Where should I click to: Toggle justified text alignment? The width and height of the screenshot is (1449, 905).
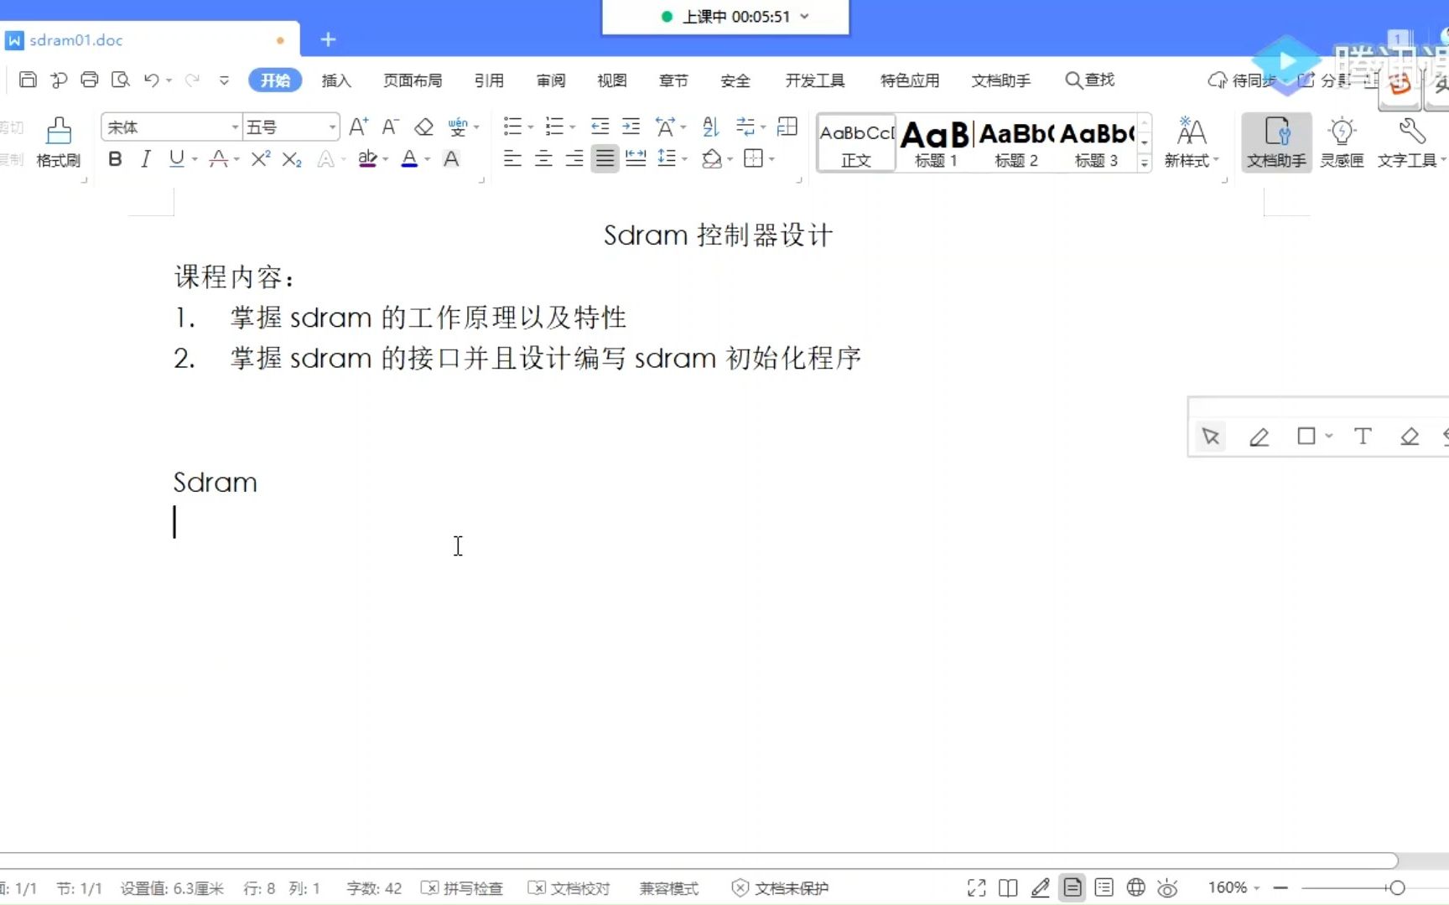point(605,158)
